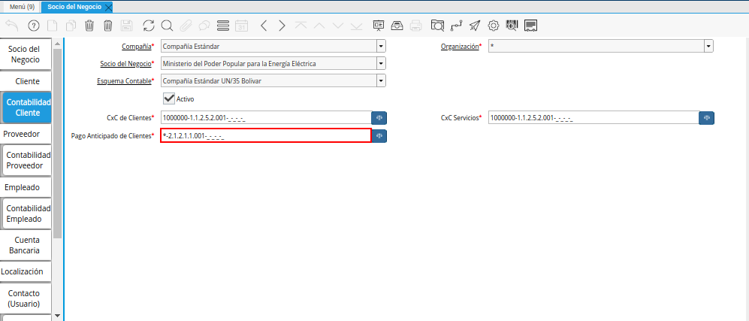Screen dimensions: 749x321
Task: Toggle the Activo checkbox
Action: (x=169, y=98)
